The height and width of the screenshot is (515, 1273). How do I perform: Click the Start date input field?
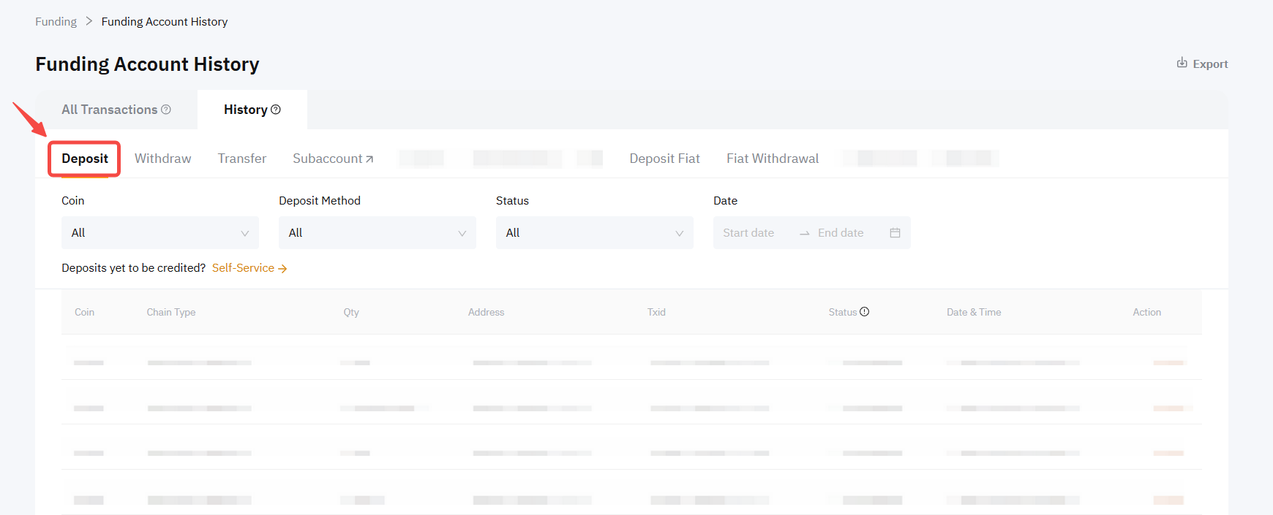(x=748, y=233)
